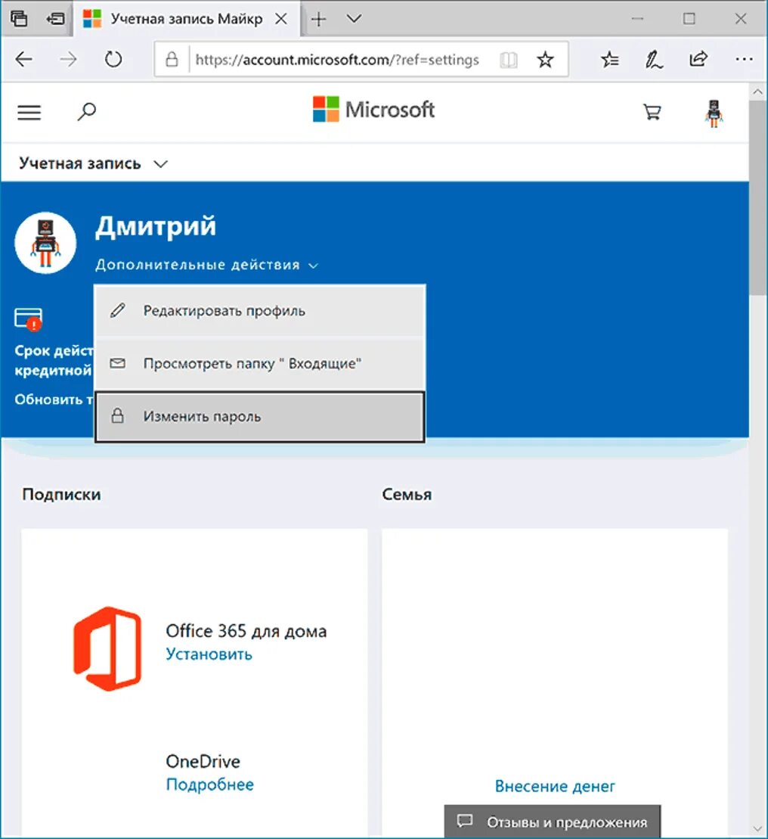This screenshot has width=768, height=839.
Task: Select Изменить пароль menu item
Action: pos(260,416)
